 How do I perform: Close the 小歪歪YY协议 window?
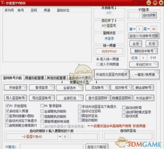(161, 3)
